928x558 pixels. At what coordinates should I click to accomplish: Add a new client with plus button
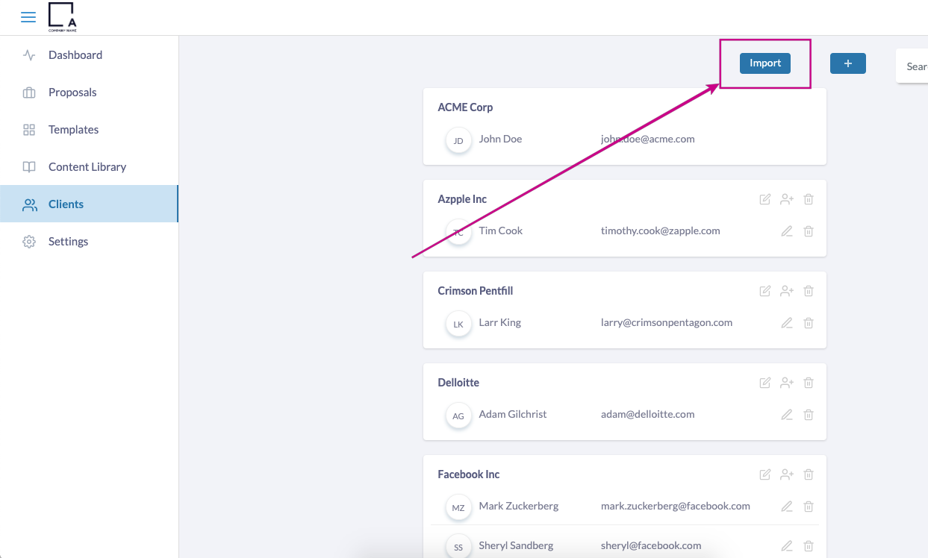click(848, 63)
